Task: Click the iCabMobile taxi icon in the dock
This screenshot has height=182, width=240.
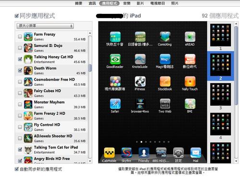Action: [109, 153]
